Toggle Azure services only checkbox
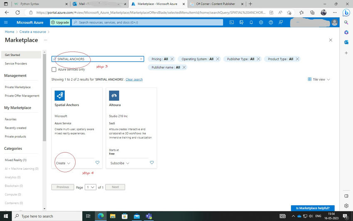This screenshot has height=221, width=353. pyautogui.click(x=54, y=69)
